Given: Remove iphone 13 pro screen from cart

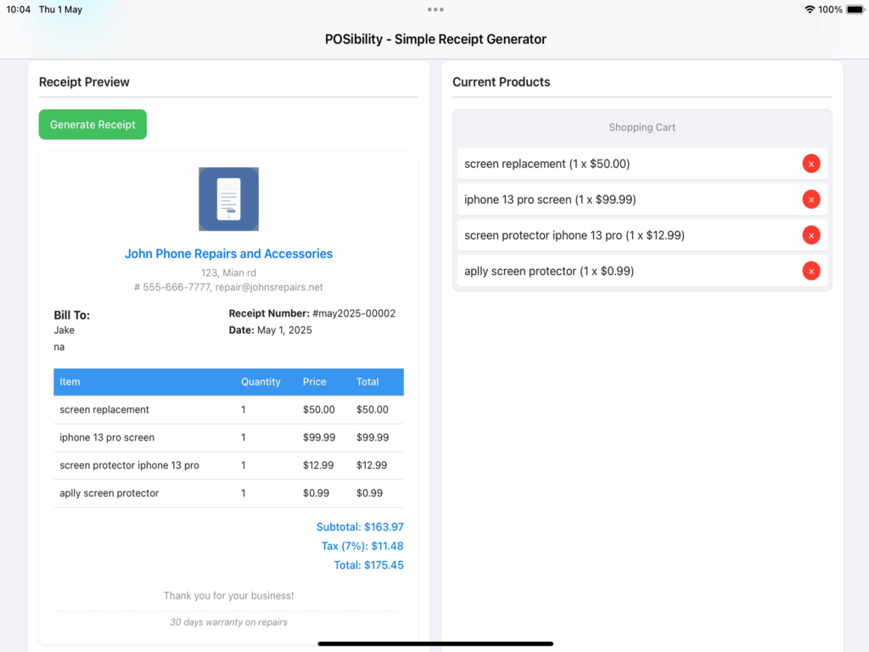Looking at the screenshot, I should (x=810, y=200).
